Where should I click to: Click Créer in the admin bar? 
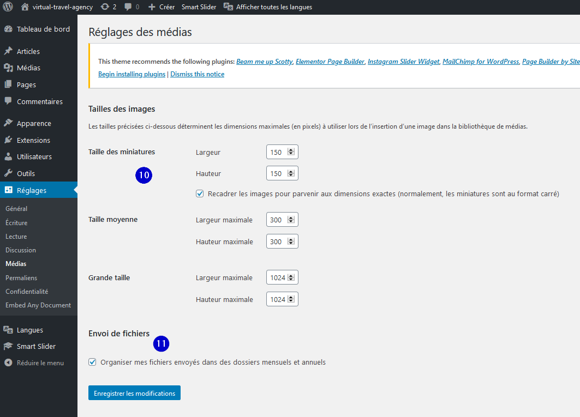(167, 7)
